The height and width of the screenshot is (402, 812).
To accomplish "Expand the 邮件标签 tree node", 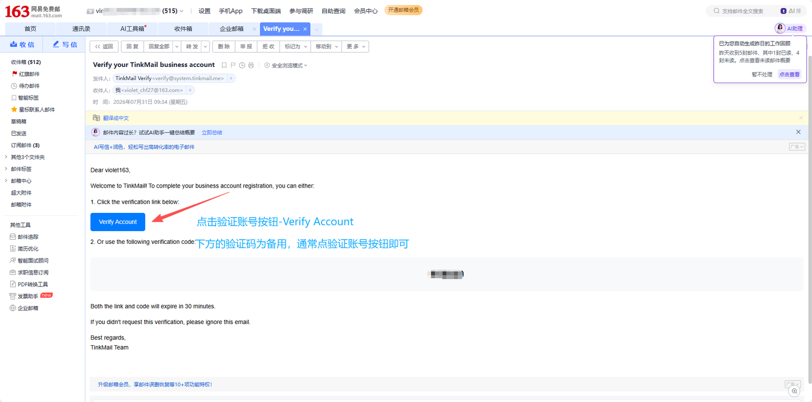I will coord(6,169).
